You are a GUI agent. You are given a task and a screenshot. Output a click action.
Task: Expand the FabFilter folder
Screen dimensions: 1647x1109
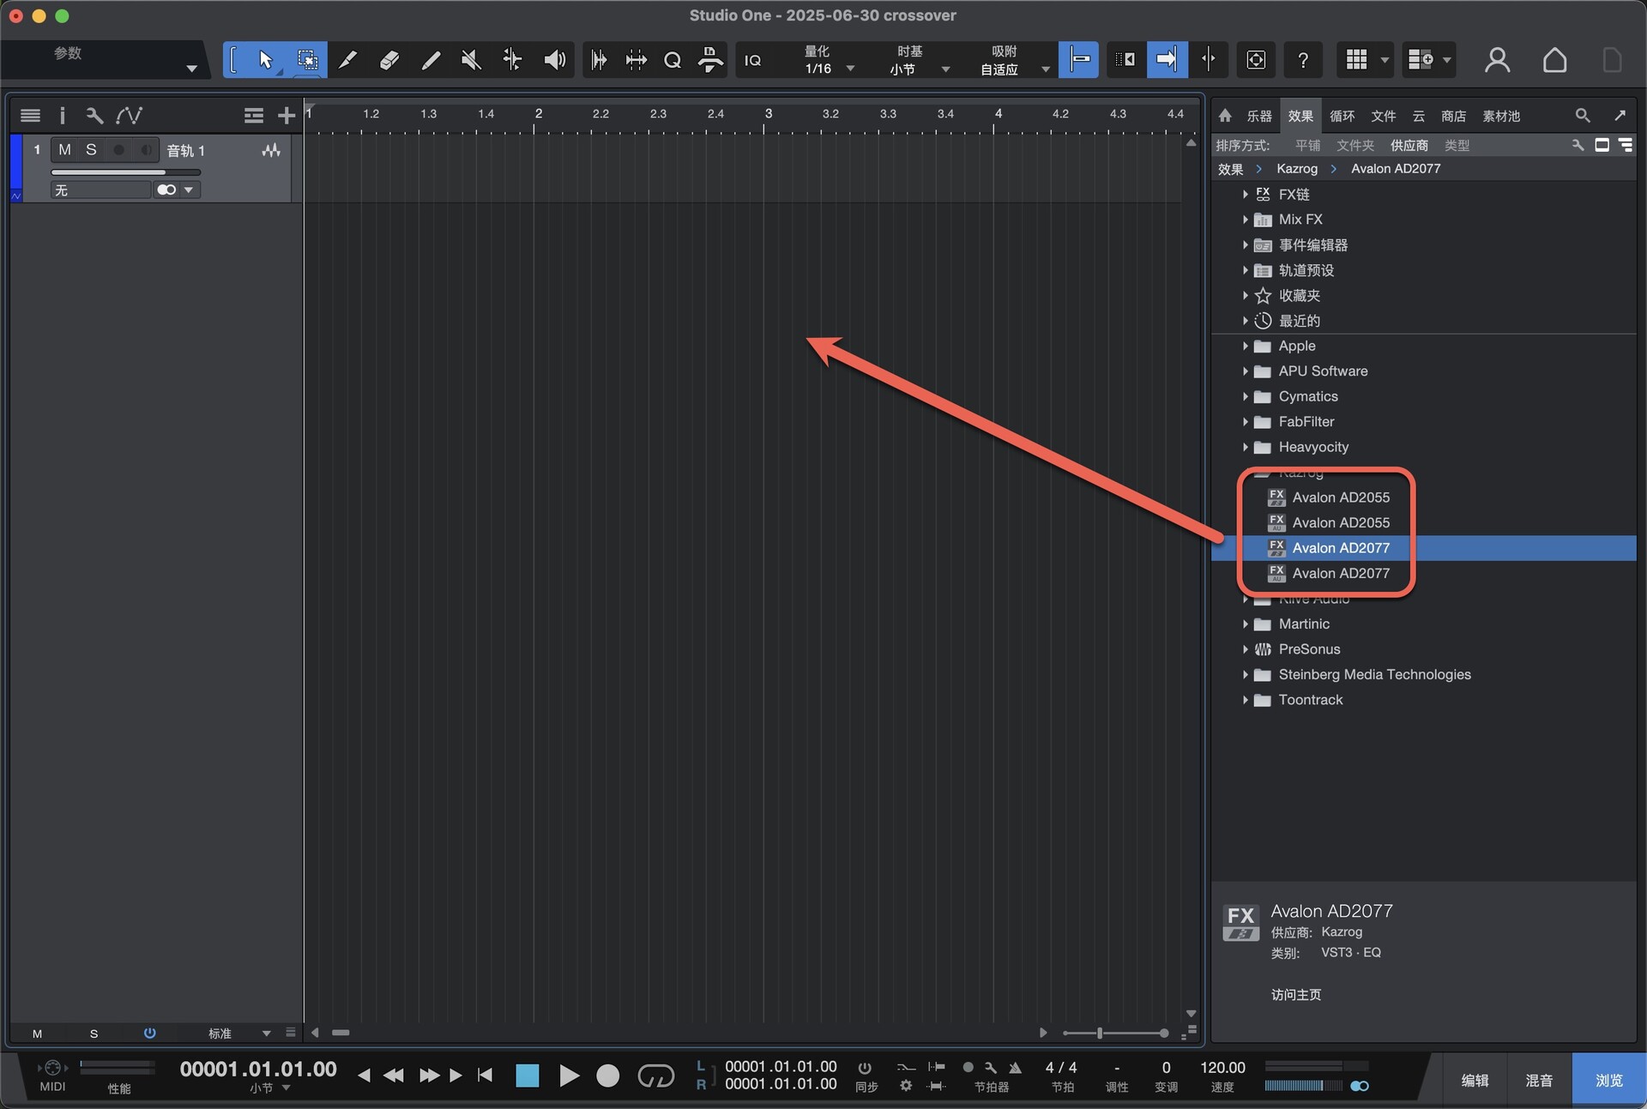point(1245,421)
